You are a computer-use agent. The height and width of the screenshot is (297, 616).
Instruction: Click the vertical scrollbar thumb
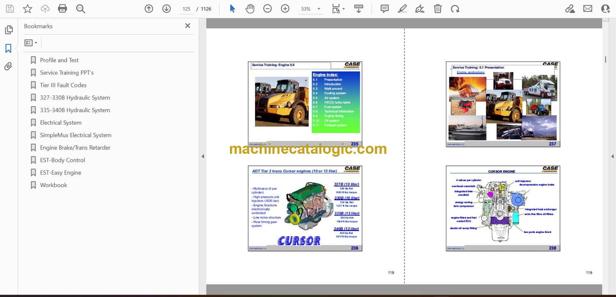point(605,59)
